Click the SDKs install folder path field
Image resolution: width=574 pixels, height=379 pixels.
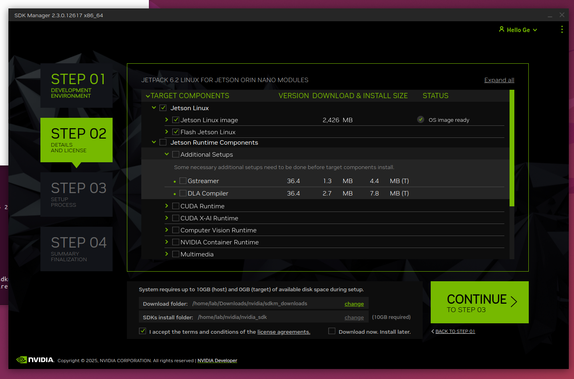pyautogui.click(x=254, y=317)
